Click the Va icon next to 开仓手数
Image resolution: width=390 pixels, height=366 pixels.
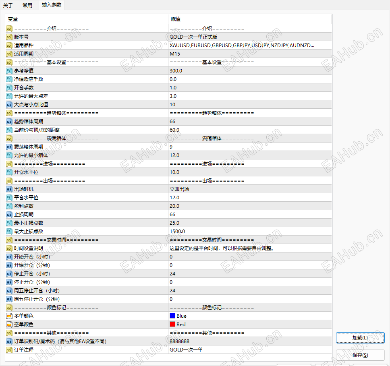point(8,87)
